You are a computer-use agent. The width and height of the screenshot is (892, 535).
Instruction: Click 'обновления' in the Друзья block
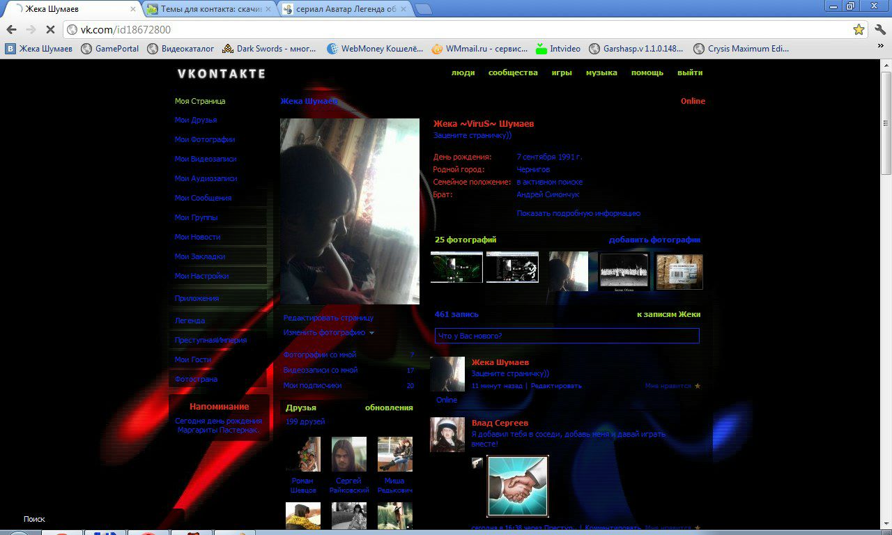(x=389, y=408)
